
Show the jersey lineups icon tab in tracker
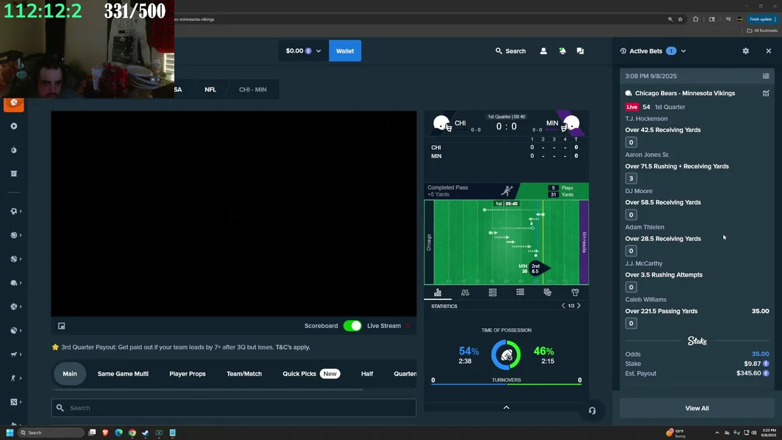pyautogui.click(x=575, y=293)
